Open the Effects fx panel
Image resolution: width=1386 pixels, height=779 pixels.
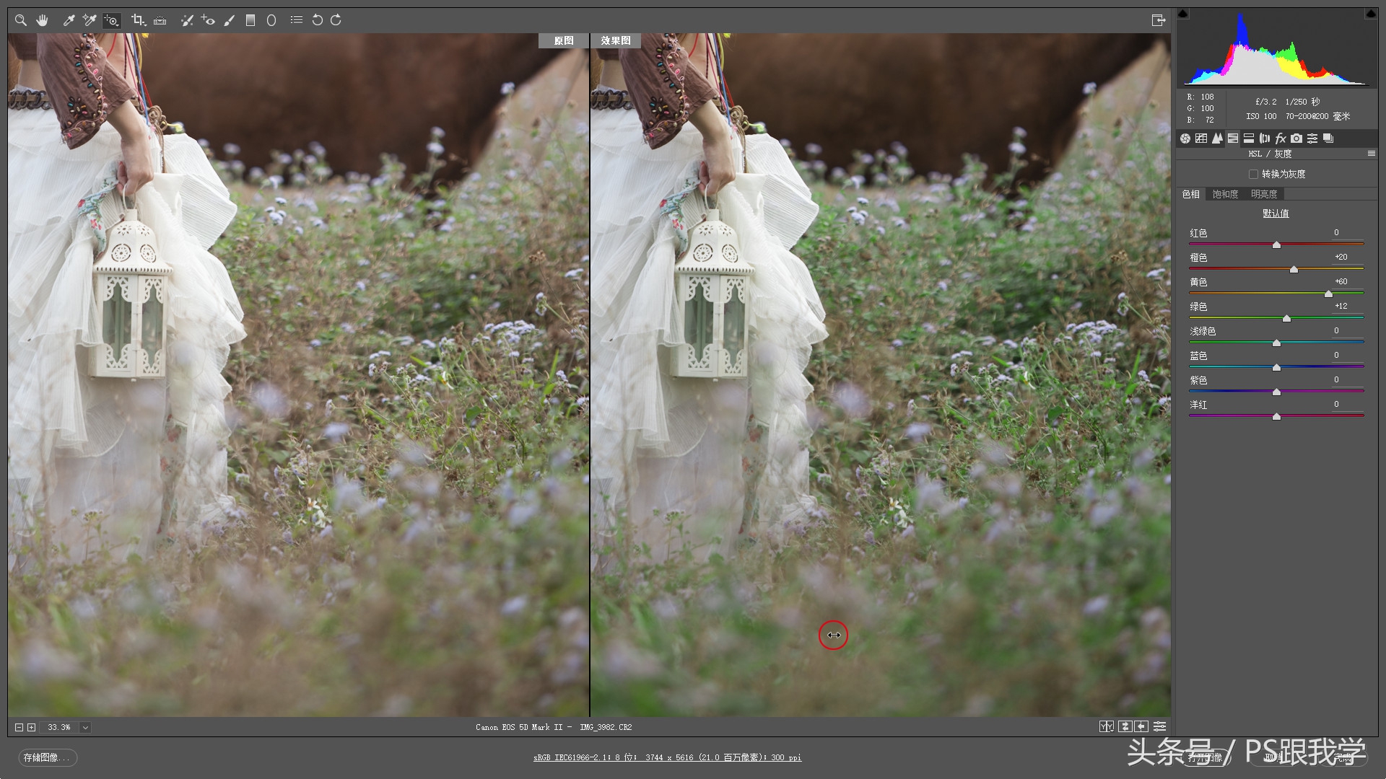[1280, 138]
